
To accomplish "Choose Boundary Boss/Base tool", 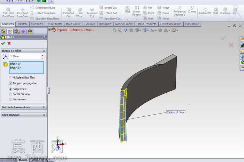I will pos(45,18).
